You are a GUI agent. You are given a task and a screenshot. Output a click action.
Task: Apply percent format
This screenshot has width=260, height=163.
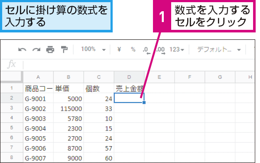click(133, 49)
